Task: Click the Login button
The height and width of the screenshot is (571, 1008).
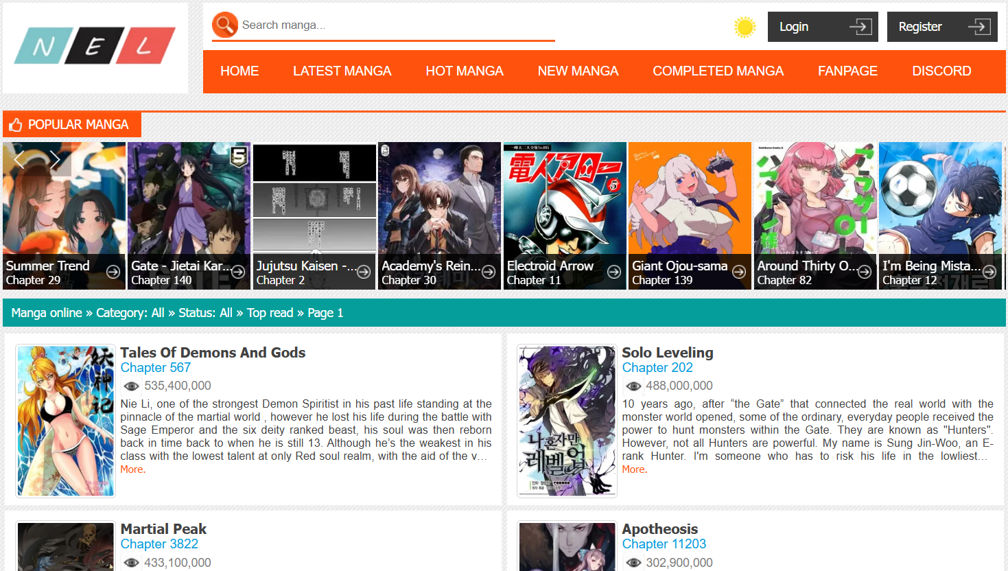Action: tap(823, 27)
